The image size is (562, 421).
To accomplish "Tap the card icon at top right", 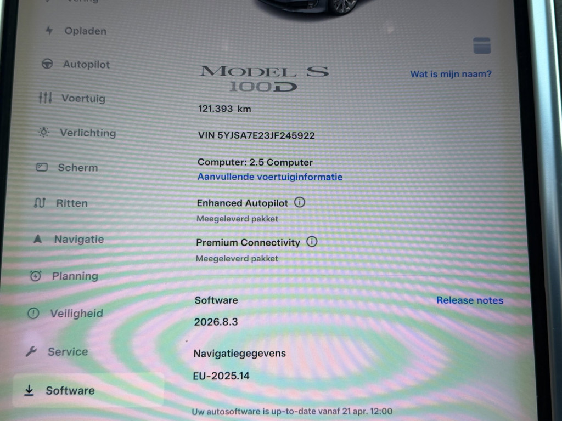I will point(481,45).
